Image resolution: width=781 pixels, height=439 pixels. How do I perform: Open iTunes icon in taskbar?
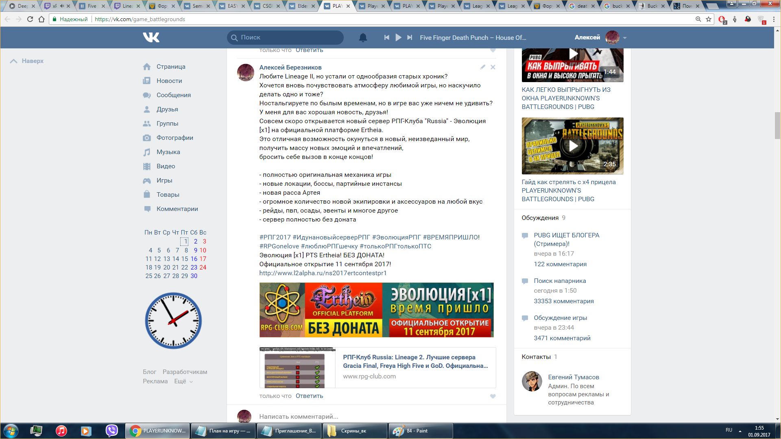pyautogui.click(x=61, y=431)
